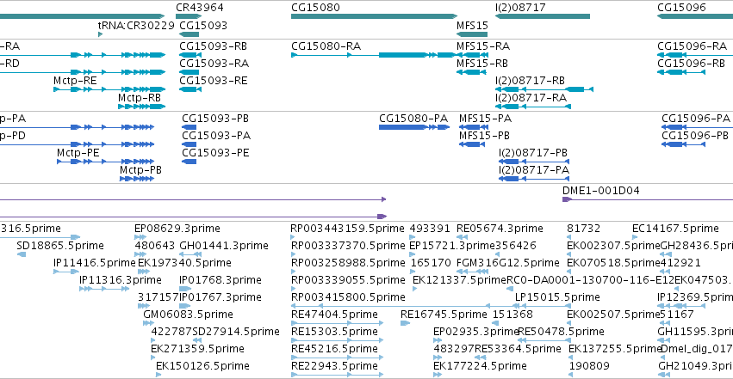733x379 pixels.
Task: Click the l(2)08717-RA transcript label
Action: (x=531, y=98)
